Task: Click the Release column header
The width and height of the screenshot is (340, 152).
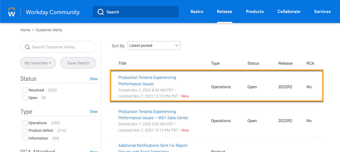Action: point(285,63)
